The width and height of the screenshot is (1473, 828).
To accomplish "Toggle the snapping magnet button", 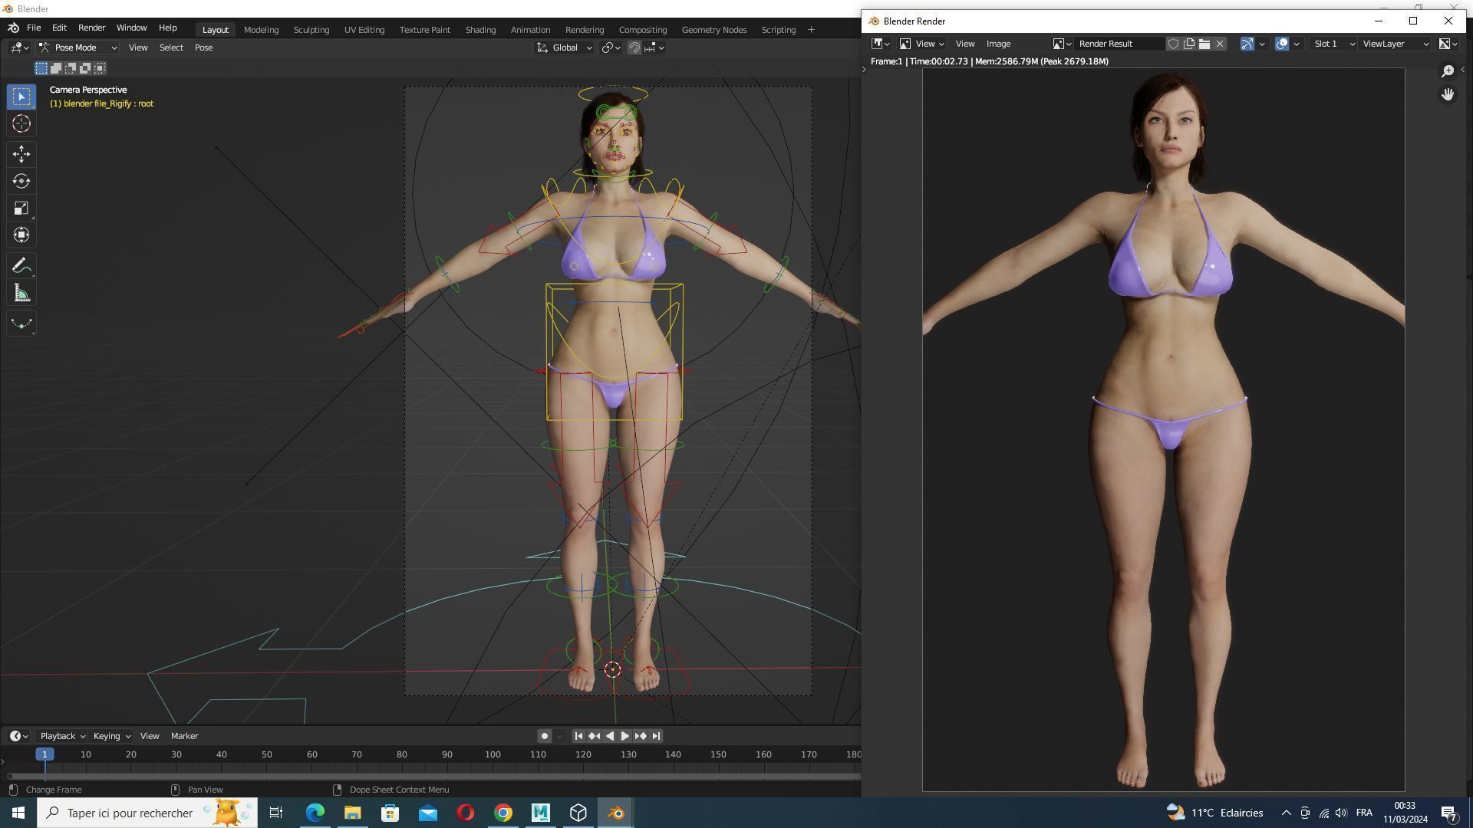I will click(x=634, y=48).
